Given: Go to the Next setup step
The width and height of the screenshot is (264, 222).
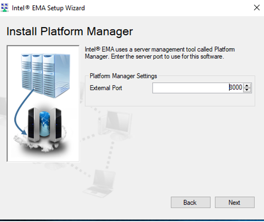Looking at the screenshot, I should [234, 202].
